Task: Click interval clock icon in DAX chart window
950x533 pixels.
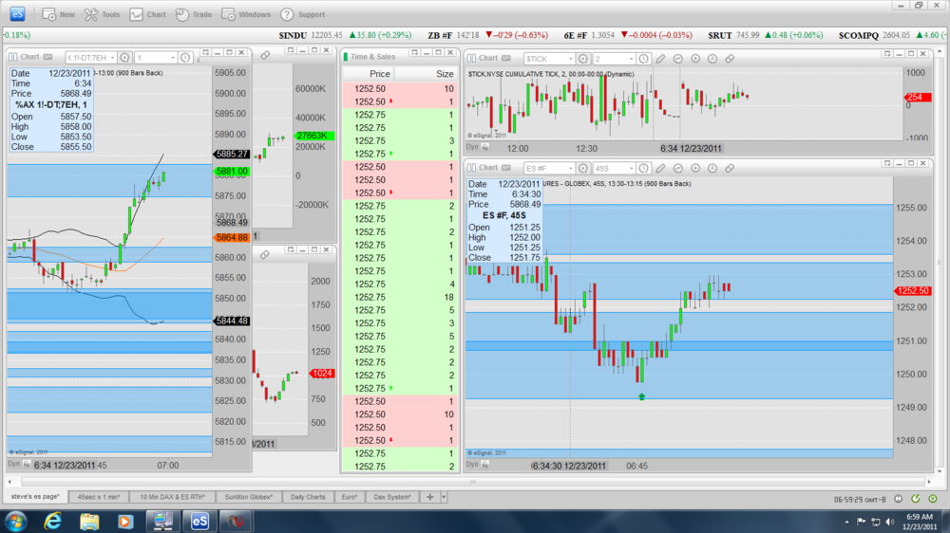Action: (x=185, y=58)
